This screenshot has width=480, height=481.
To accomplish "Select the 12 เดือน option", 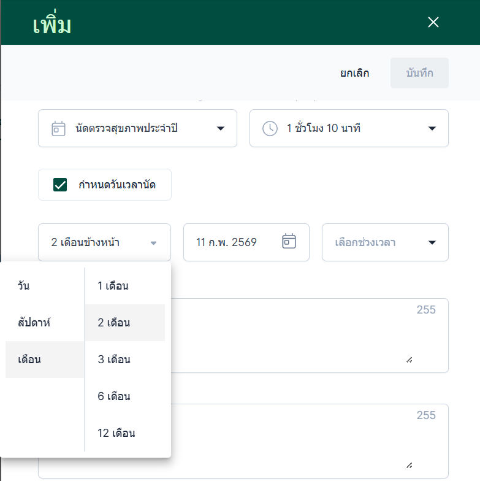I will pyautogui.click(x=116, y=433).
